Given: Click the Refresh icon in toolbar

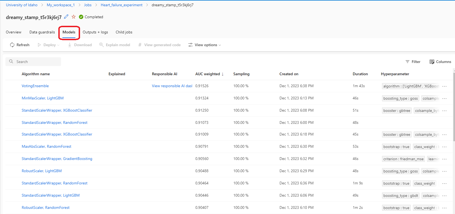Looking at the screenshot, I should 12,45.
